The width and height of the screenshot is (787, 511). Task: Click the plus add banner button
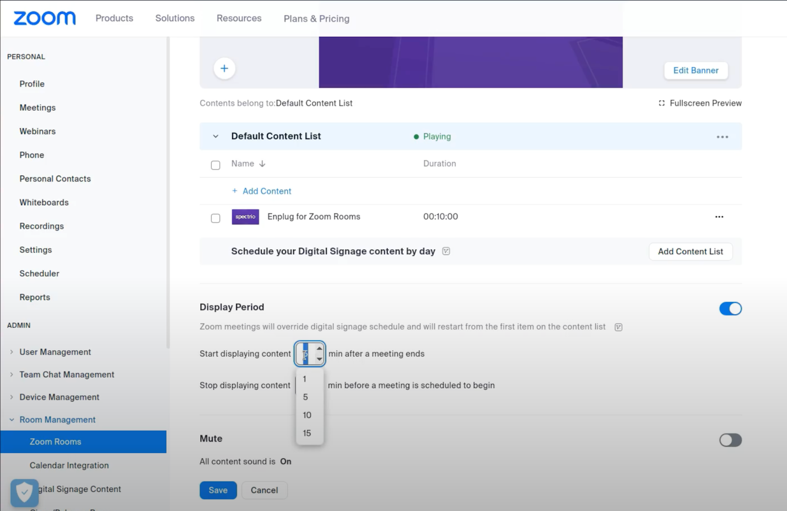tap(224, 68)
